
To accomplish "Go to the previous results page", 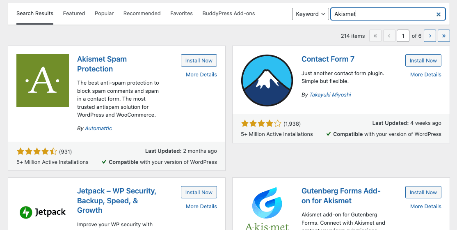I will tap(389, 36).
